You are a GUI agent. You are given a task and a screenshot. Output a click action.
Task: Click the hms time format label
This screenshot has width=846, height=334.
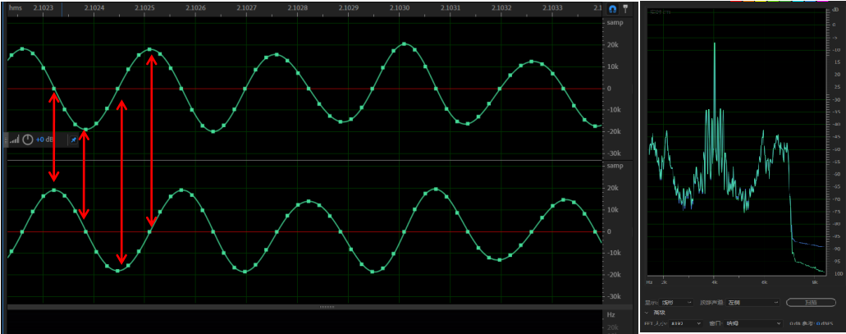coord(15,7)
